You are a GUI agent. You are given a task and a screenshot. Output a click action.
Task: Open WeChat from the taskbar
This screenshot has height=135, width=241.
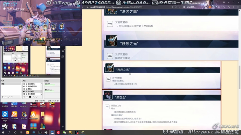click(x=64, y=132)
